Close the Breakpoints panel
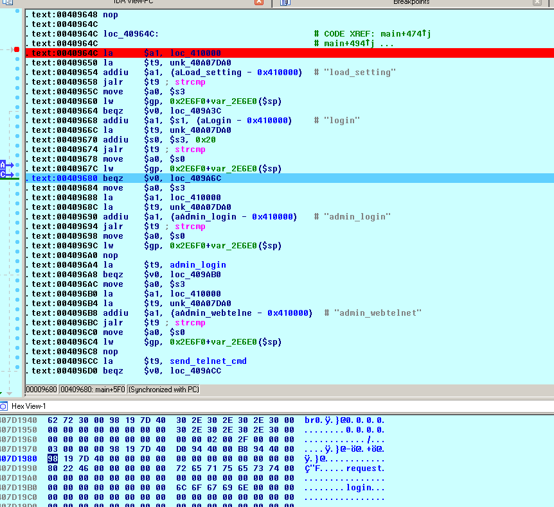The height and width of the screenshot is (507, 554). coord(537,3)
